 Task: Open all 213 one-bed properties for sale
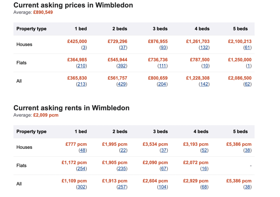pos(81,84)
